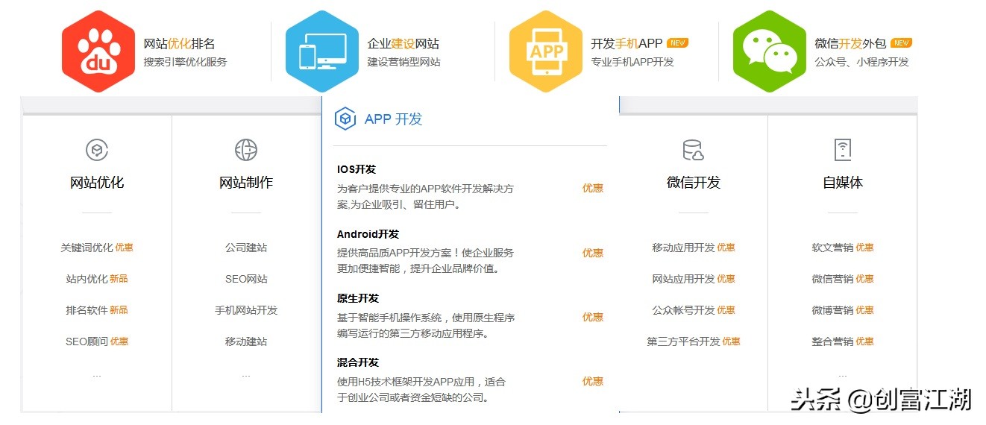Viewport: 986px width, 425px height.
Task: Open 网站应用开发 link
Action: coord(683,279)
